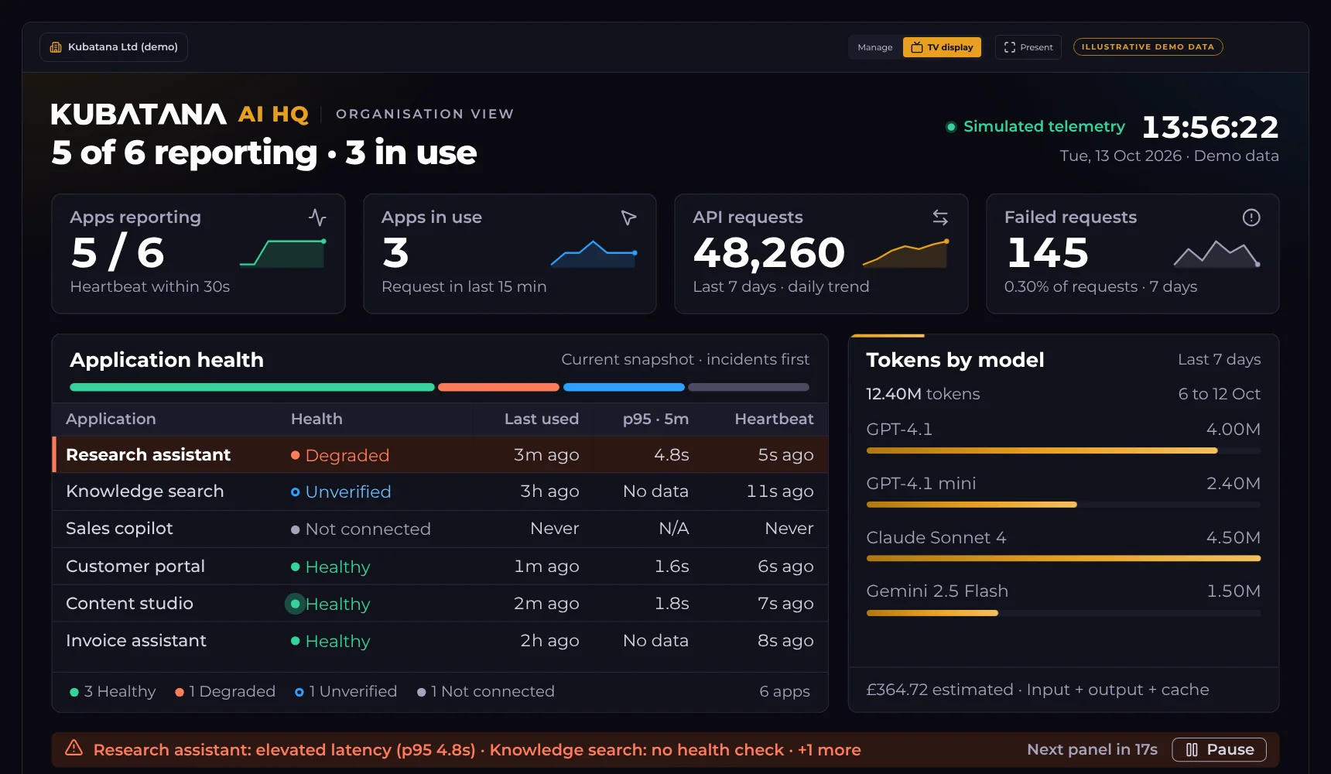Click the 6 apps count in footer

[x=785, y=692]
